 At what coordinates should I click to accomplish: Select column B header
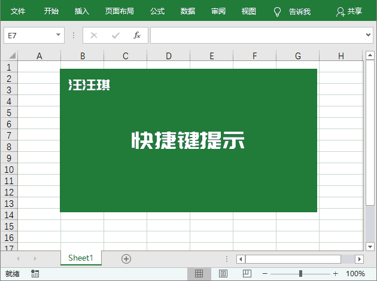(83, 56)
